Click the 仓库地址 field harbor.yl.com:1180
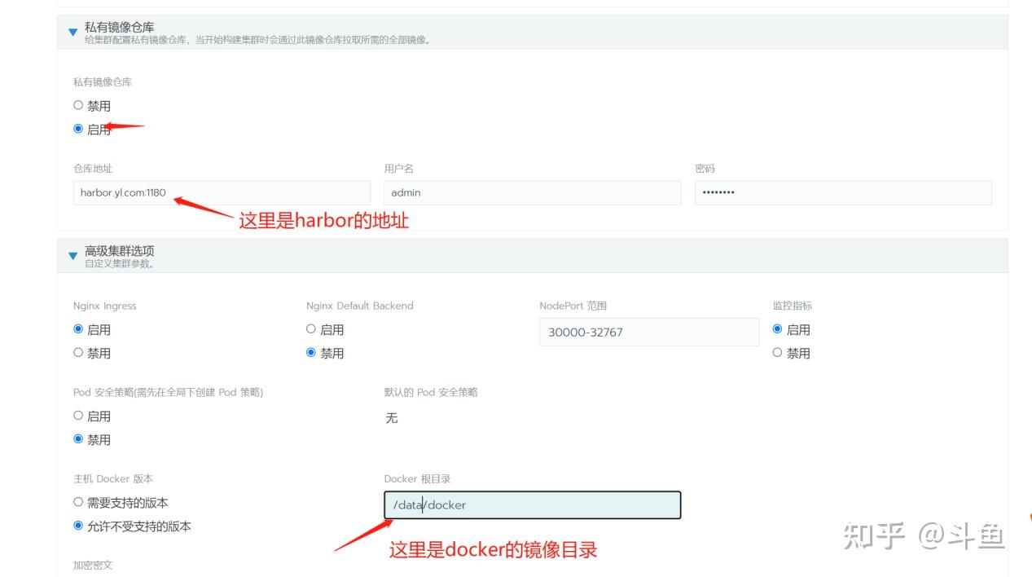This screenshot has height=577, width=1032. 222,193
